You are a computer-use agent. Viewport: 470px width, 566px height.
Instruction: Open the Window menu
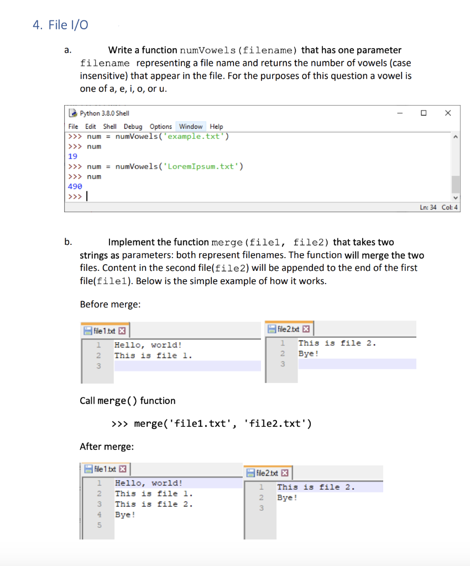(190, 127)
